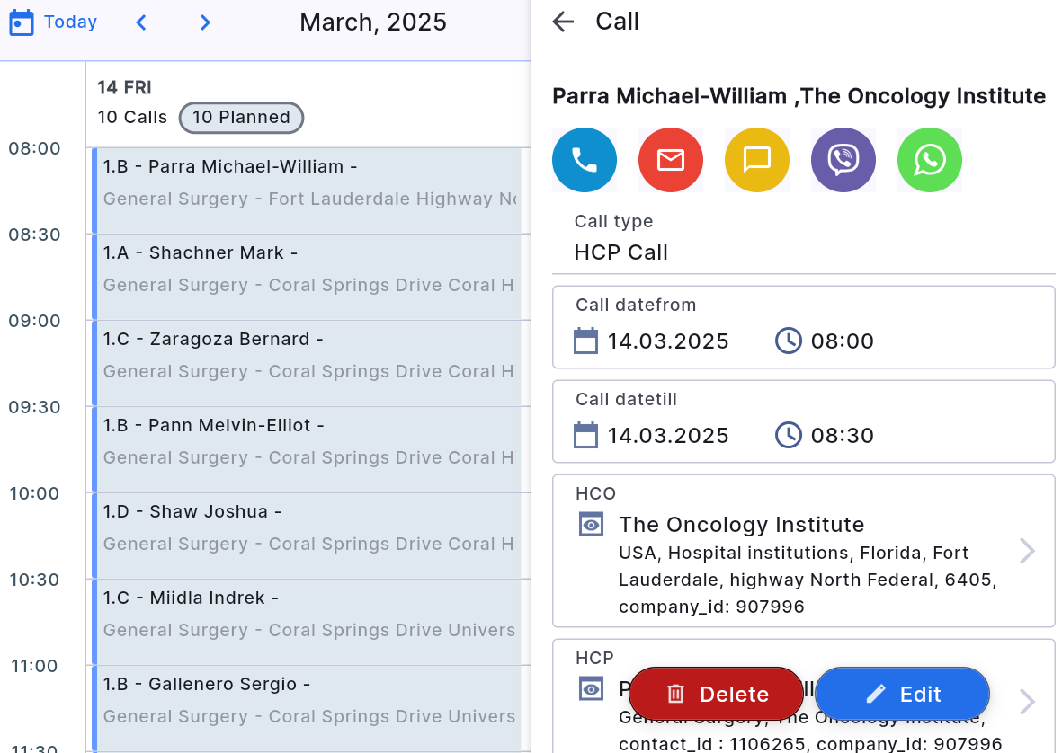Toggle the 10 Planned filter chip
The image size is (1062, 753).
tap(241, 118)
